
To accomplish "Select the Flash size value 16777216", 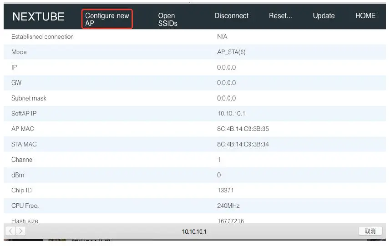I will pyautogui.click(x=231, y=221).
